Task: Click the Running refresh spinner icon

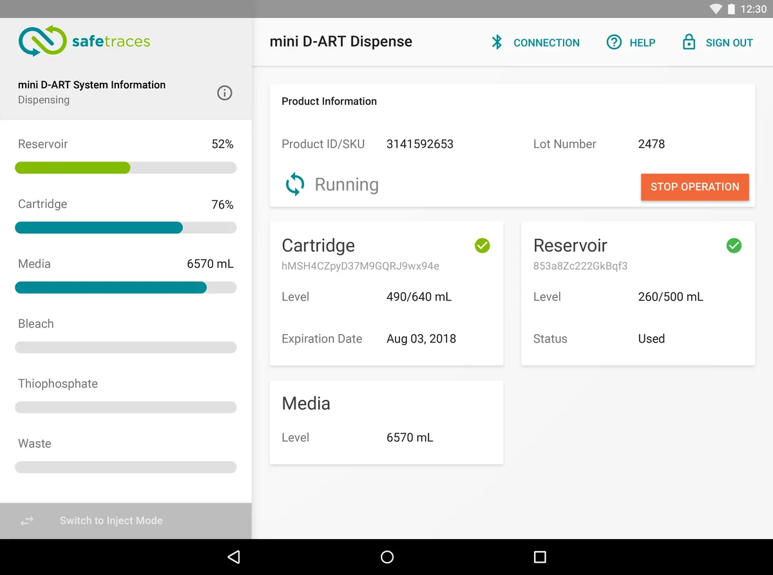Action: pos(295,184)
